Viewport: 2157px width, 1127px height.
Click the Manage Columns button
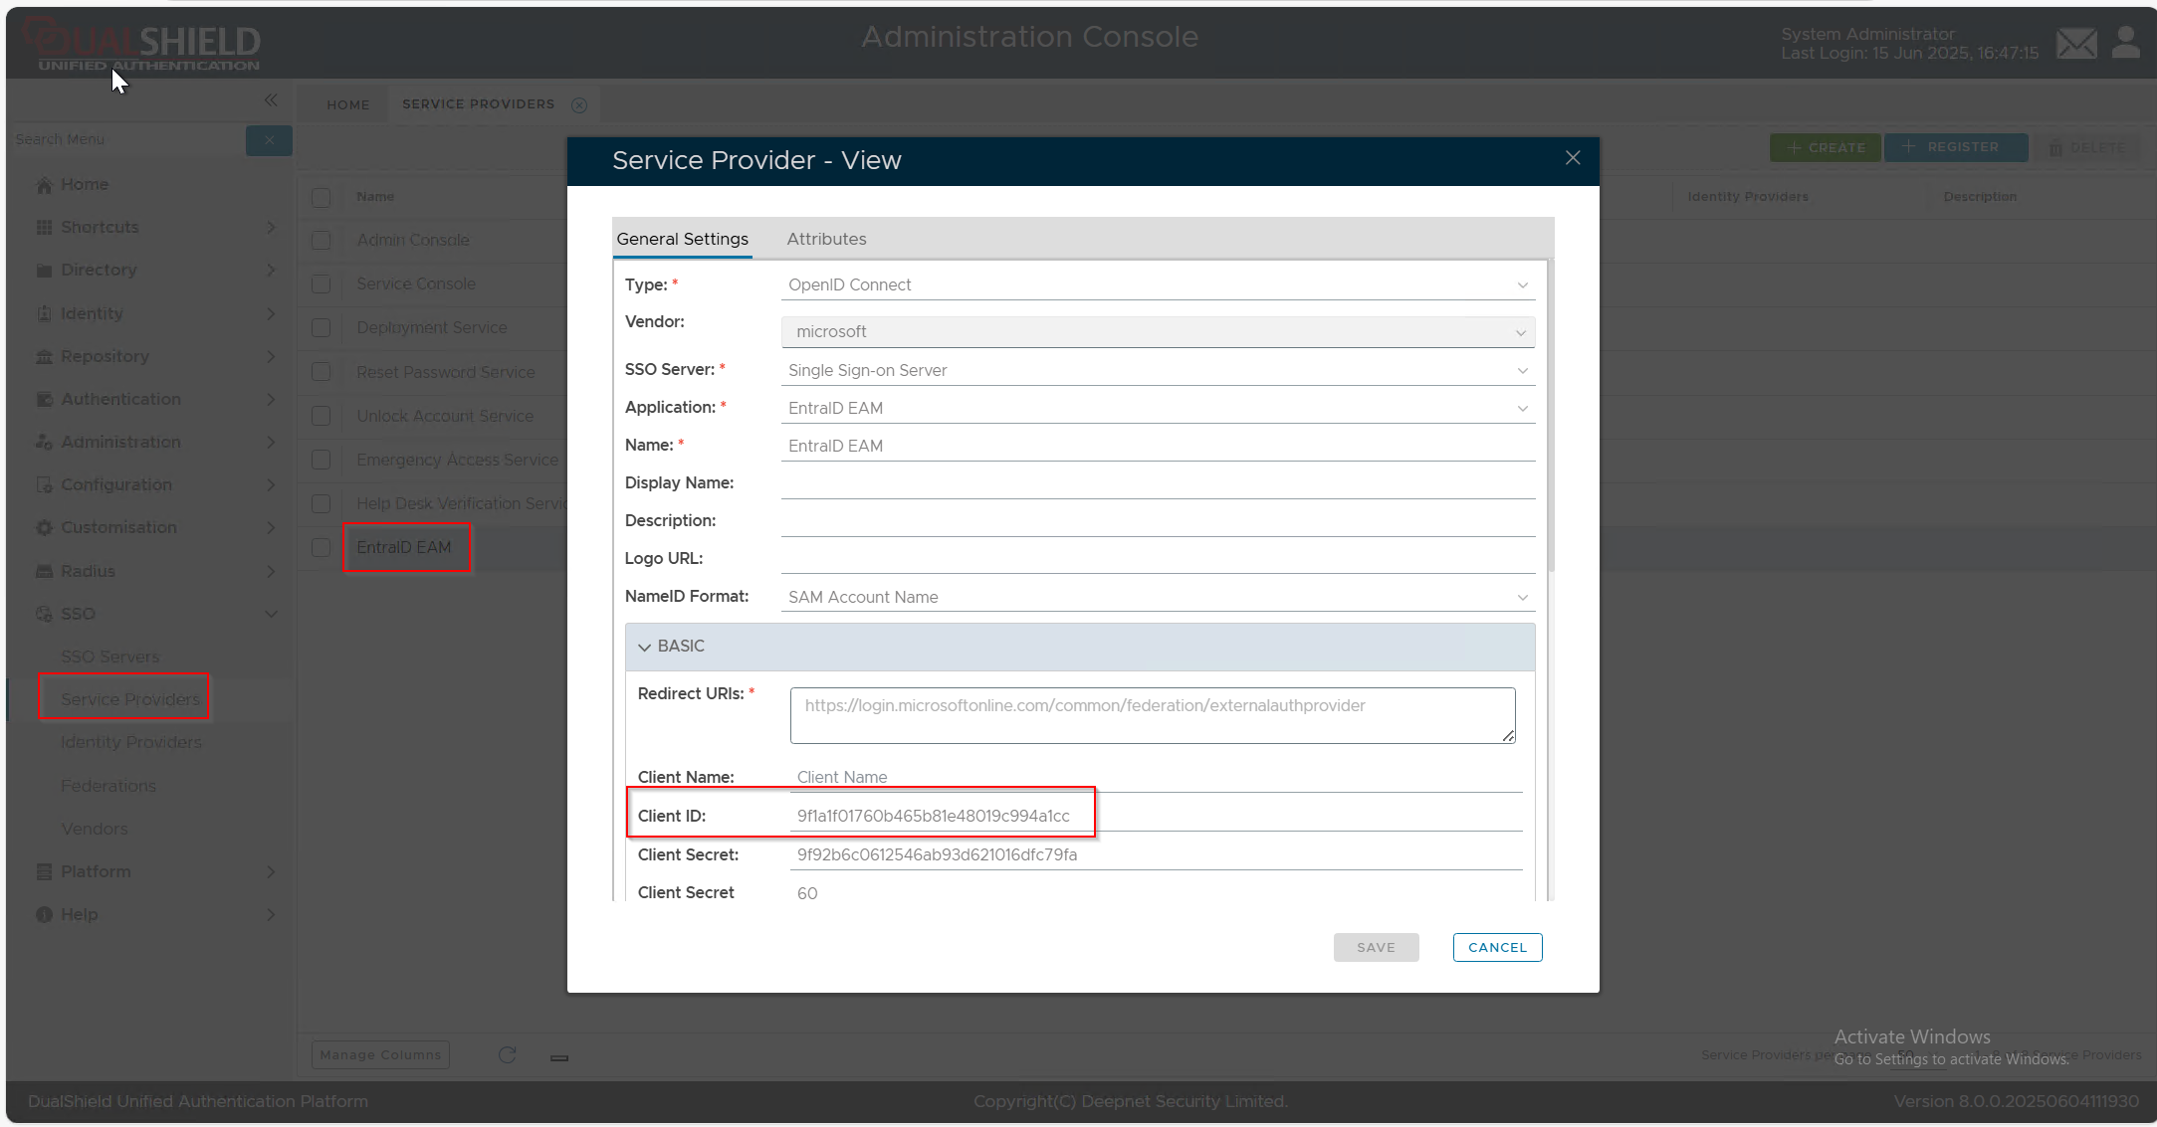(x=380, y=1054)
